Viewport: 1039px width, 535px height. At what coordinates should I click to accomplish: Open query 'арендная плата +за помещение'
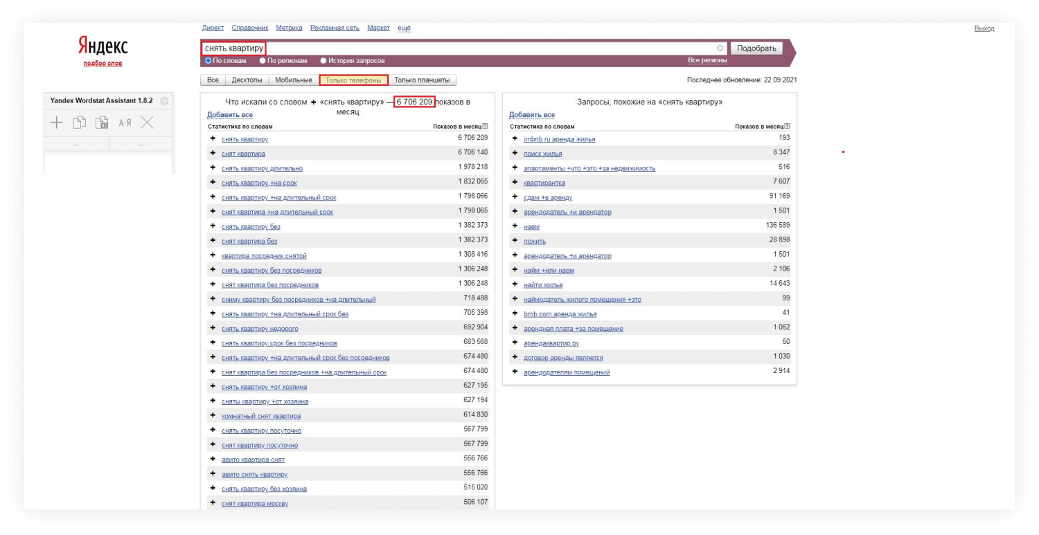(x=574, y=329)
